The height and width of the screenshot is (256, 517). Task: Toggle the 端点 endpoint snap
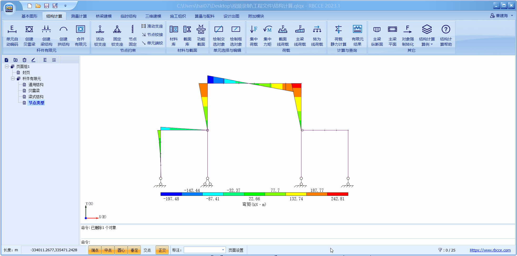[x=95, y=250]
